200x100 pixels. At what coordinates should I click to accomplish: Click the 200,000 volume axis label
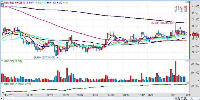195,64
